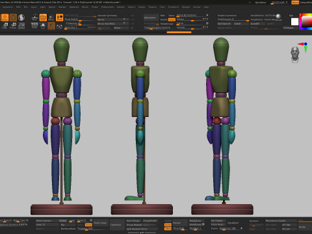Adjust the Smooth slider
The image size is (312, 234).
192,27
